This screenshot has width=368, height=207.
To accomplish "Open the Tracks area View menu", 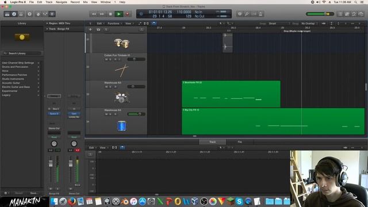I will point(129,24).
